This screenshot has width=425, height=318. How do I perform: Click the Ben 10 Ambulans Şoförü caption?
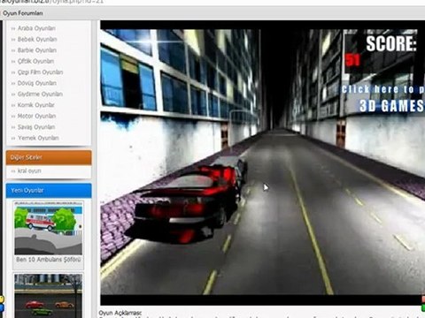tap(49, 260)
